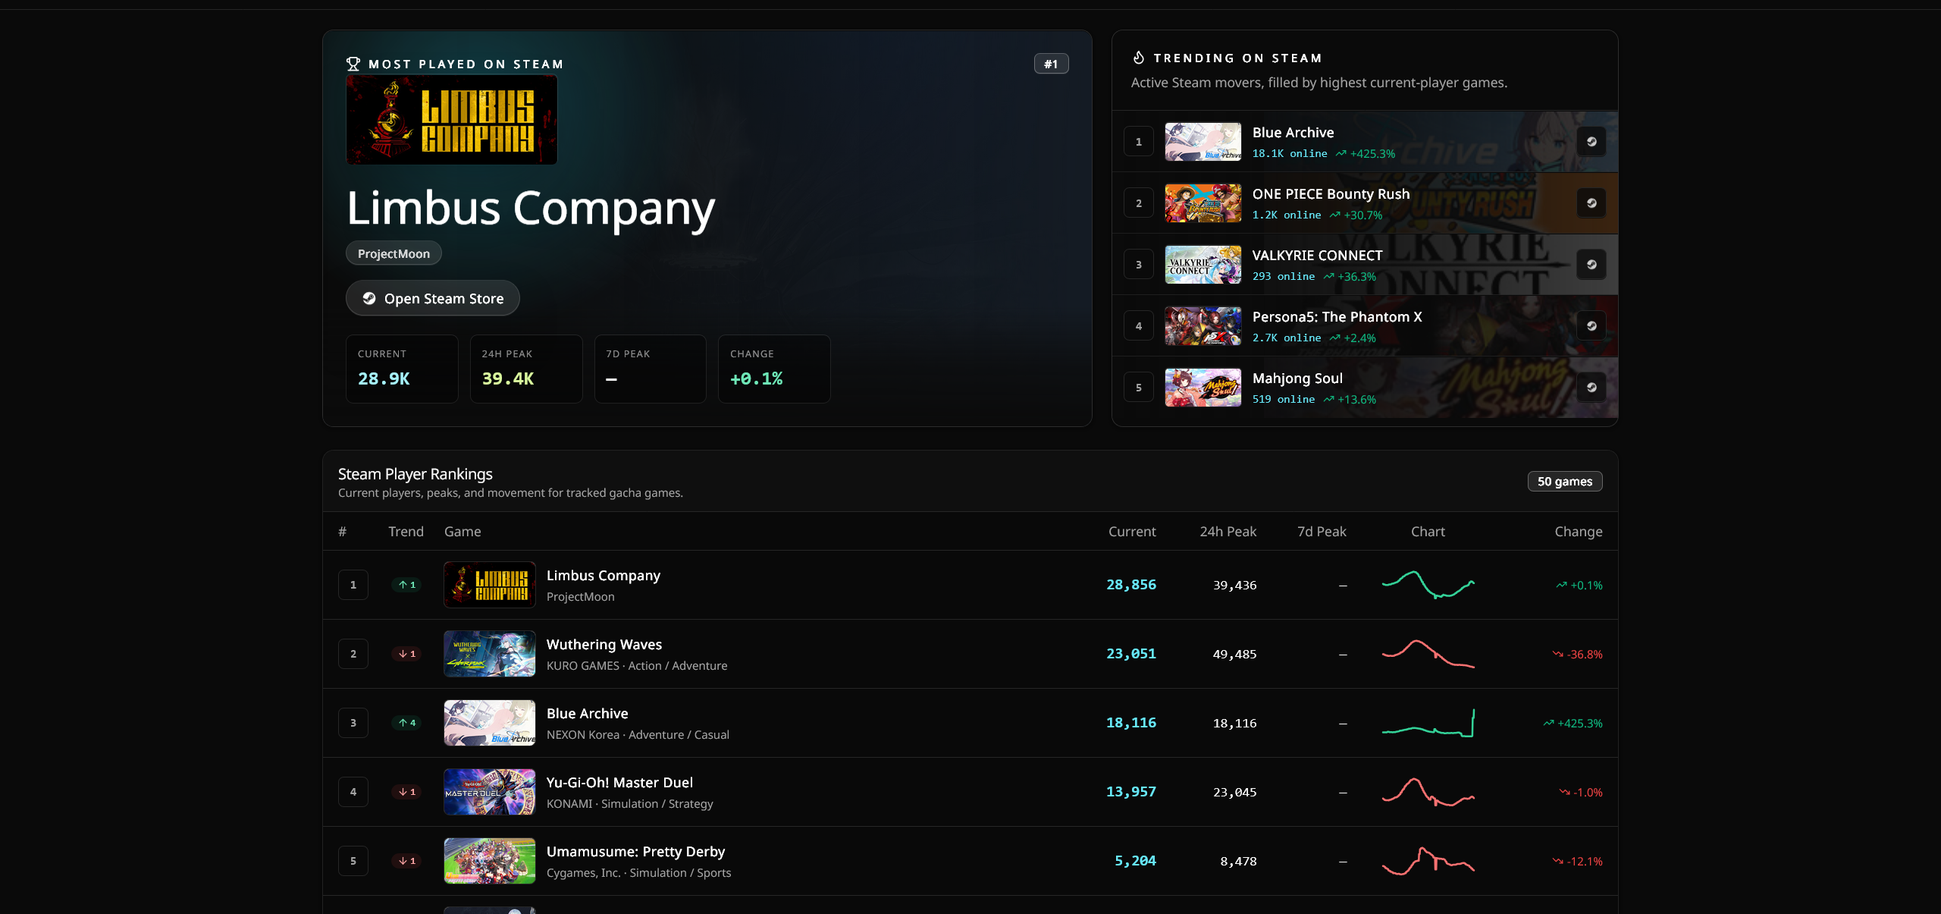
Task: Click the Change column header
Action: point(1579,532)
